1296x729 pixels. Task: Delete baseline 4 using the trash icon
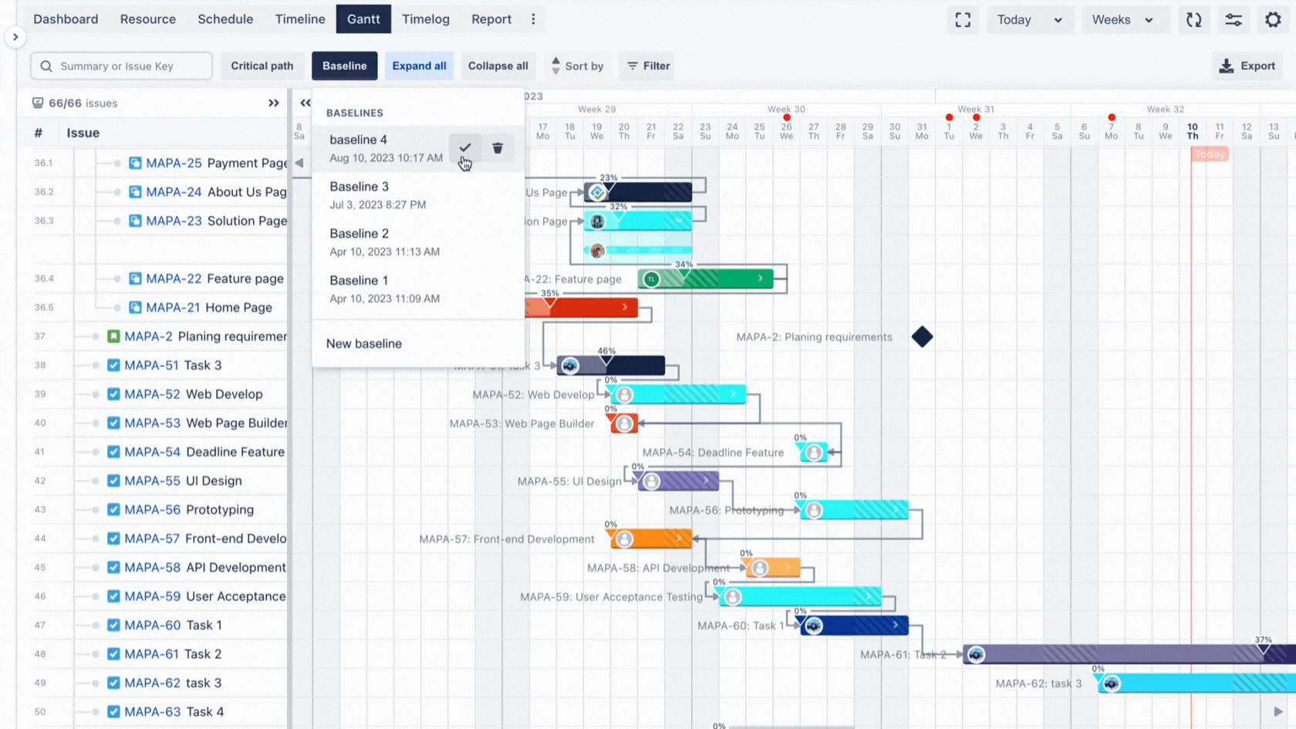point(498,147)
